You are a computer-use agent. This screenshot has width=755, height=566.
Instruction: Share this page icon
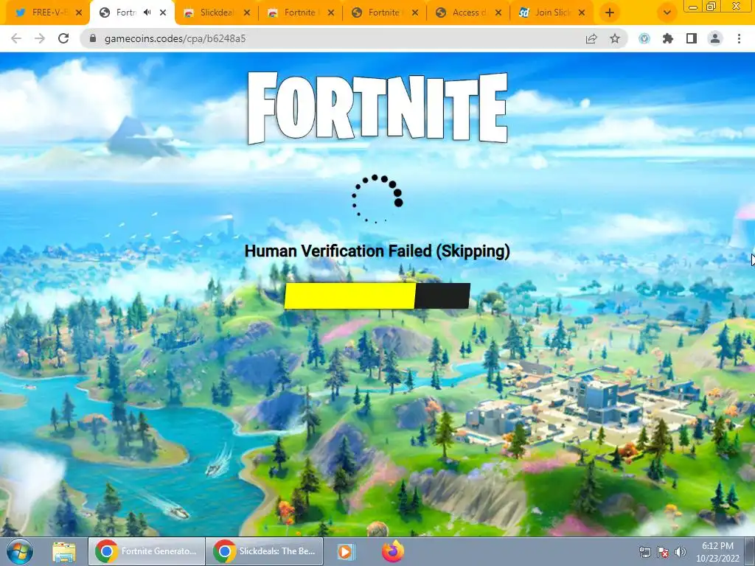coord(591,38)
